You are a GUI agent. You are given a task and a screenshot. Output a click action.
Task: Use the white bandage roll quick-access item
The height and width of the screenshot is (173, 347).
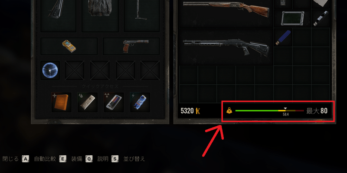pos(88,102)
